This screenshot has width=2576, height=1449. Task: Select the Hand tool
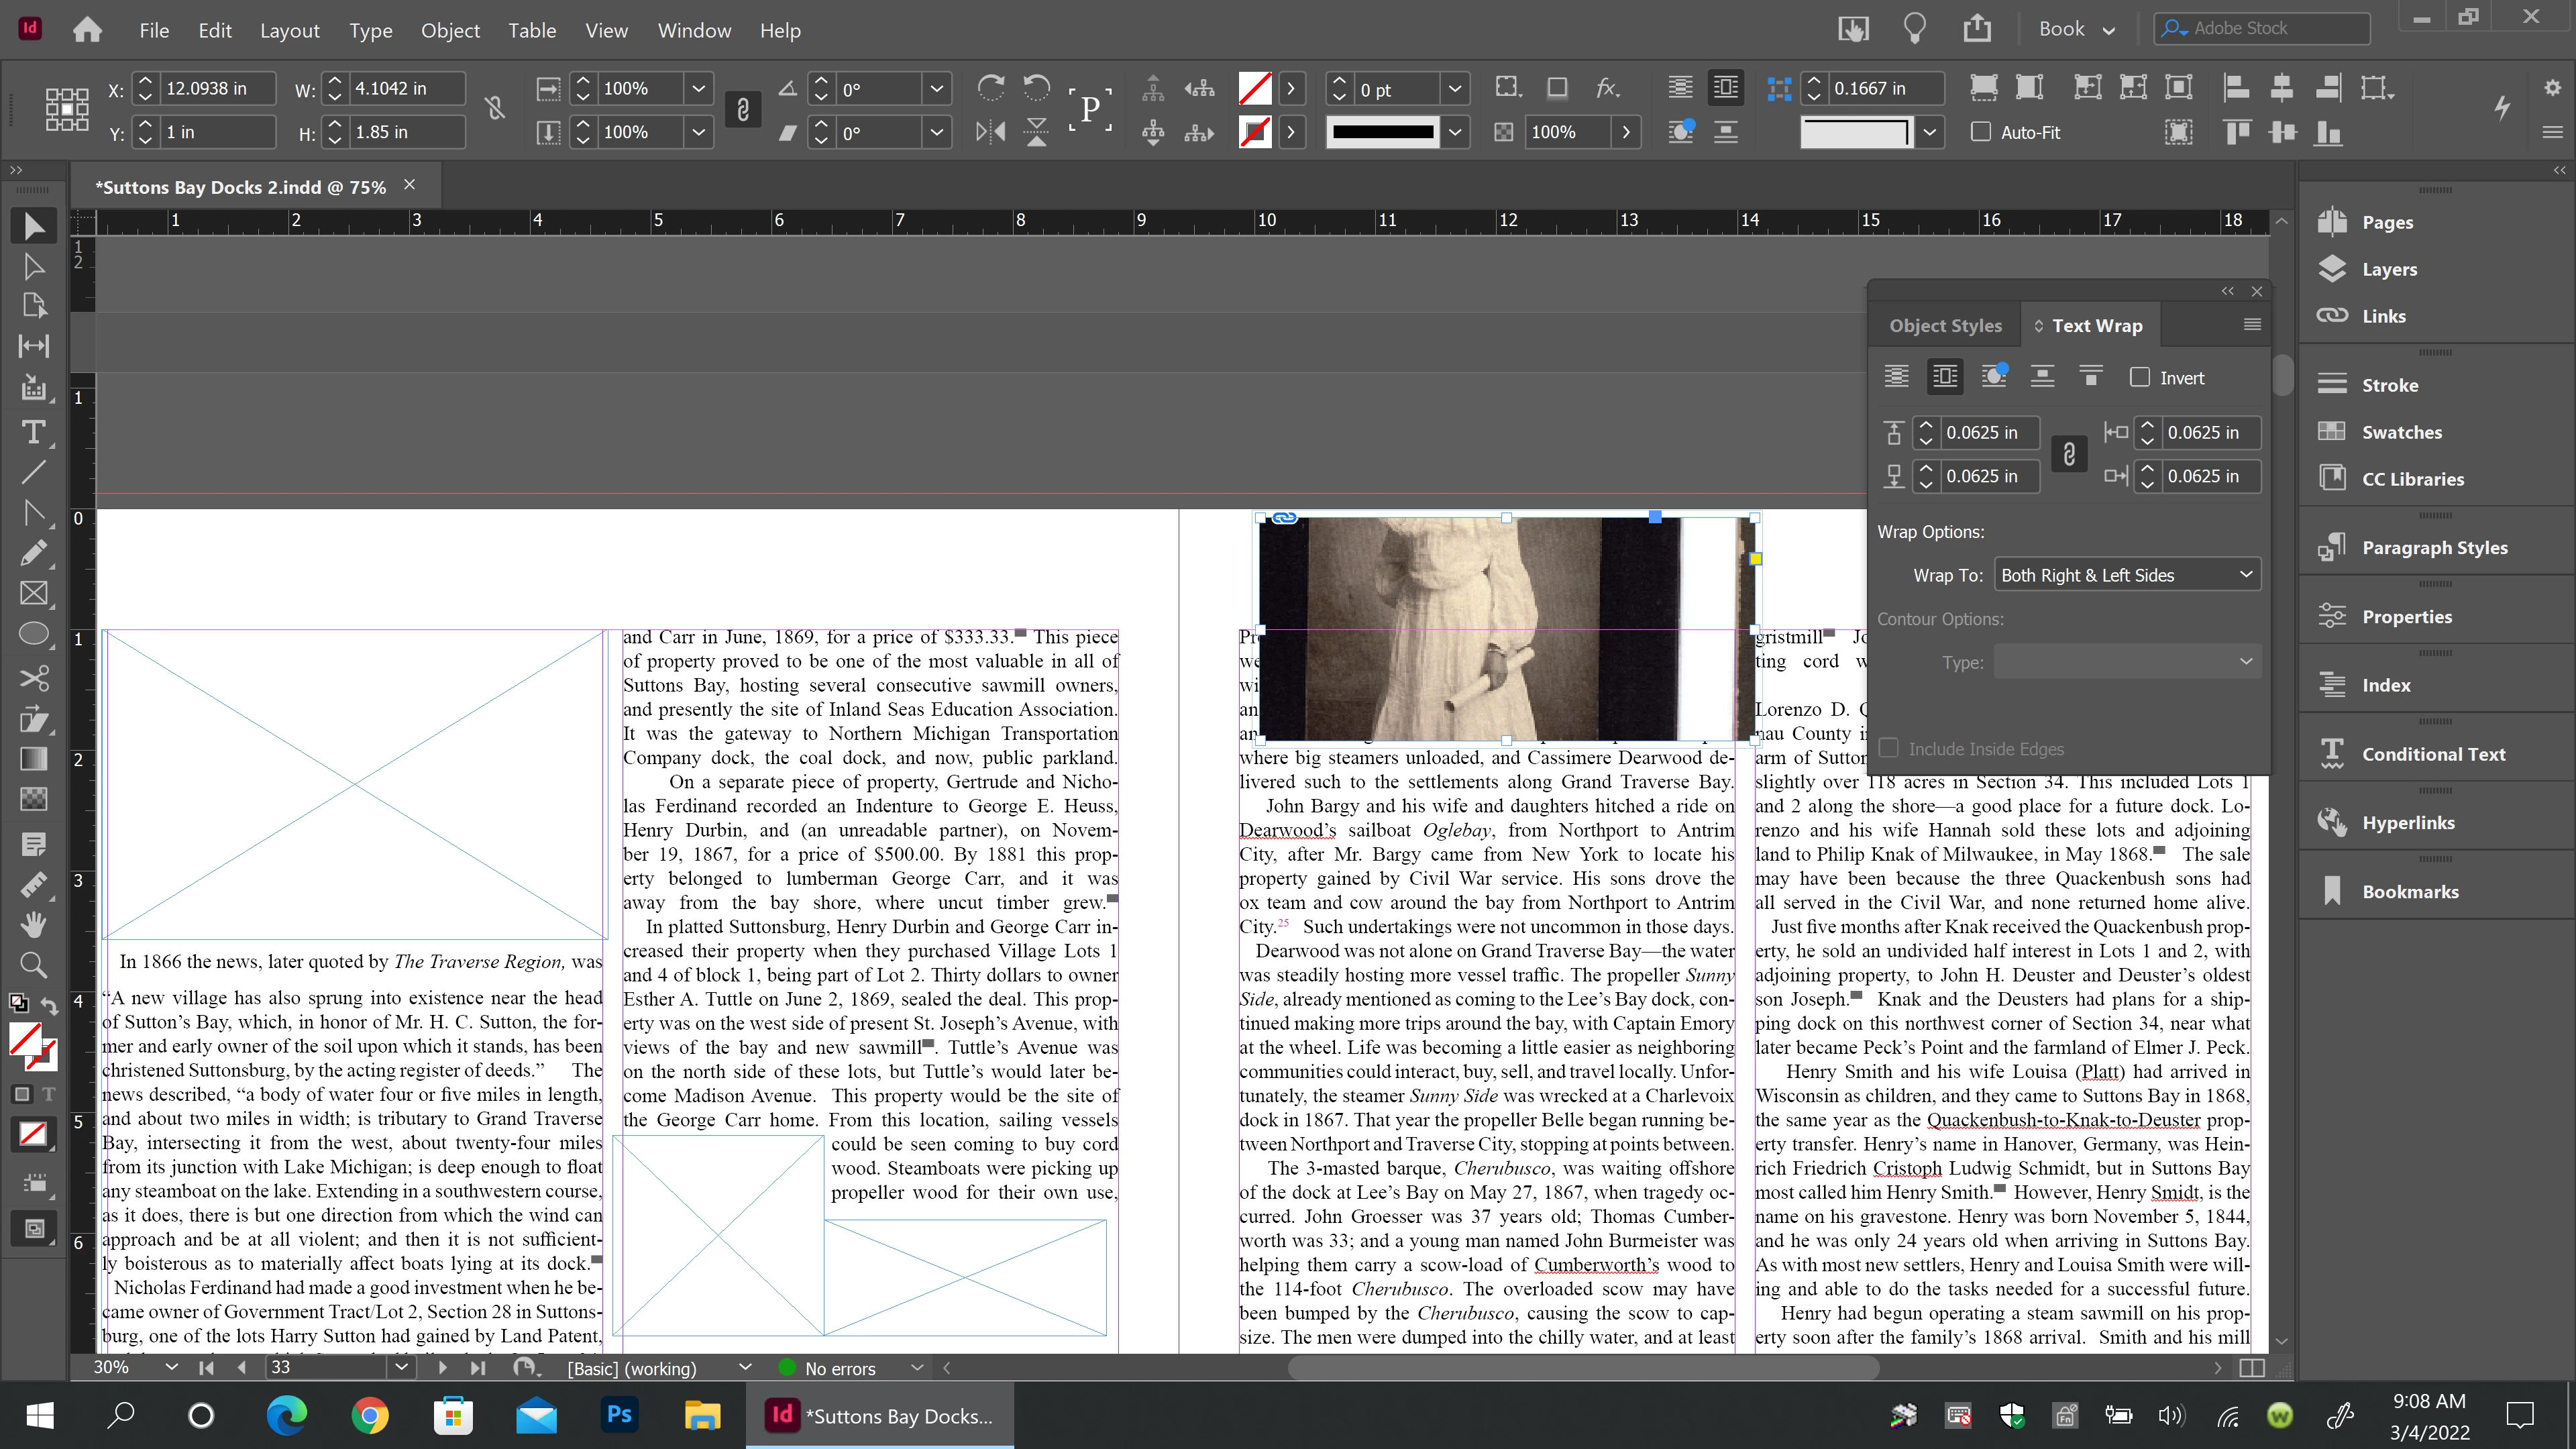pos(33,923)
